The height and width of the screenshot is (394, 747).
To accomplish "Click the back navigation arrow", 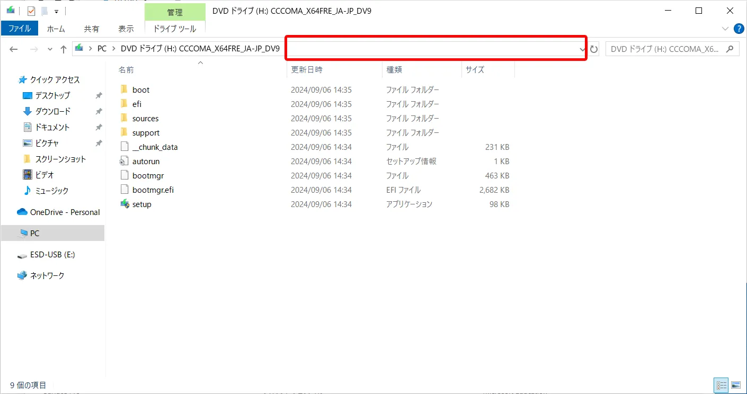I will tap(14, 49).
